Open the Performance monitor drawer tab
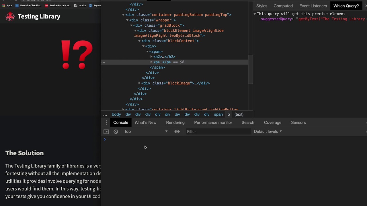 click(x=213, y=122)
